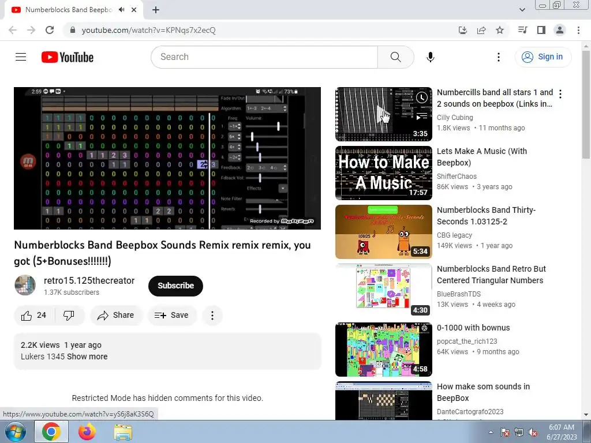
Task: Open Numberblocks Band Retro video title
Action: tap(491, 274)
